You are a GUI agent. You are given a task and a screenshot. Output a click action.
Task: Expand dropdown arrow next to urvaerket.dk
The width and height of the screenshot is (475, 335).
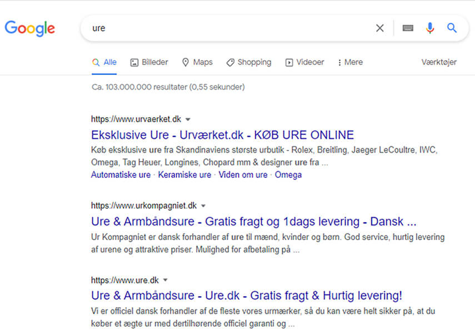coord(188,119)
